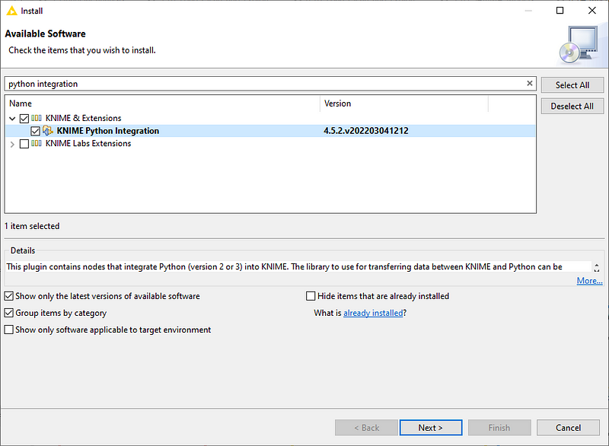Click the KNIME Python Integration plugin icon
Viewport: 609px width, 446px height.
[x=48, y=131]
